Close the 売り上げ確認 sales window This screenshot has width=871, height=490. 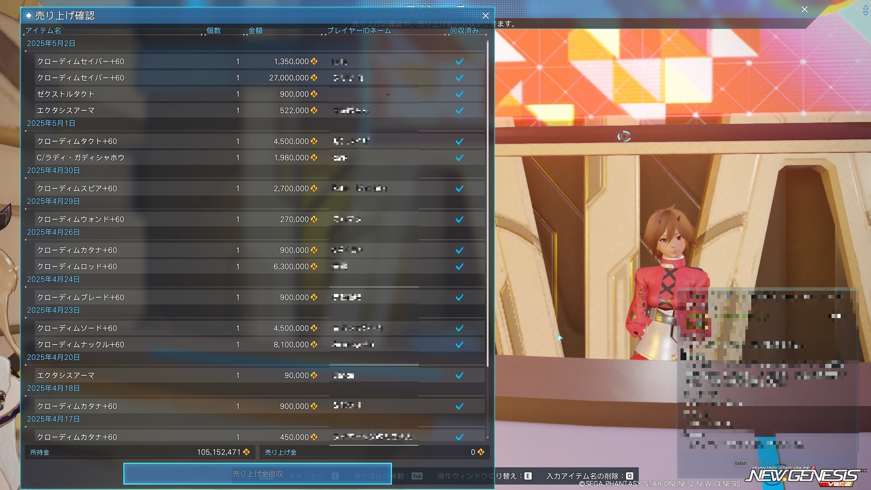click(485, 15)
